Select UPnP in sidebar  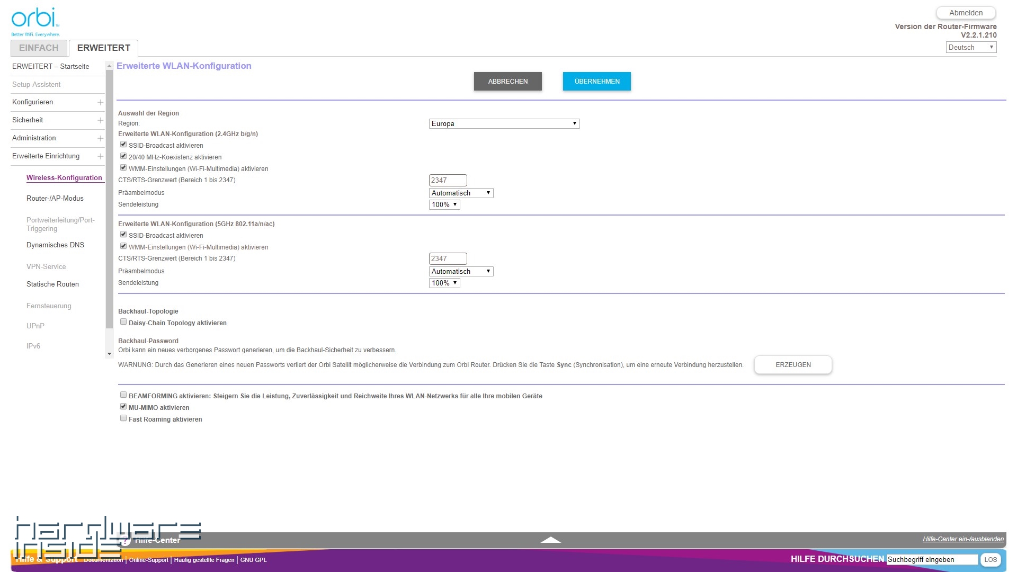[x=35, y=326]
